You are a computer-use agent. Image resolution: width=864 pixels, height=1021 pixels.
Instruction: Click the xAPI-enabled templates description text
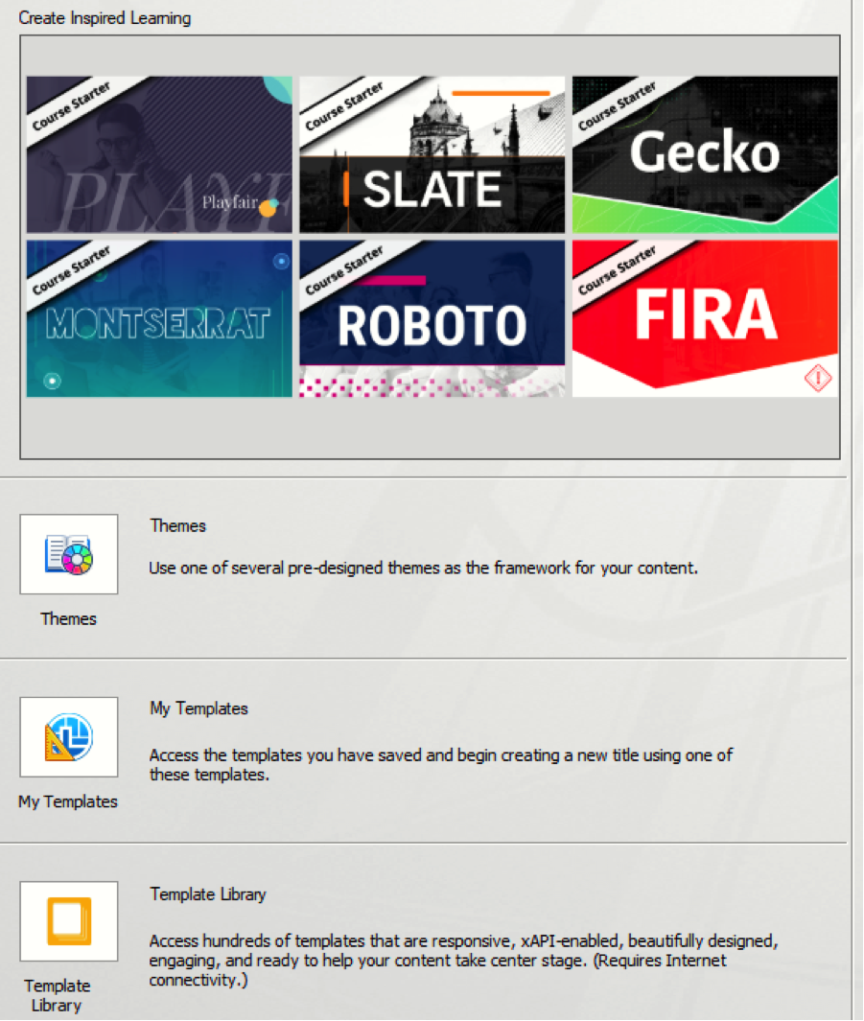coord(463,960)
